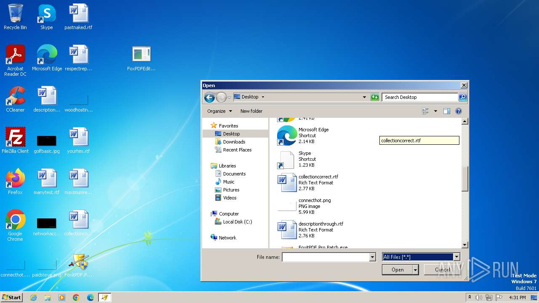
Task: Select the pastnaked.rtf desktop file
Action: click(78, 17)
